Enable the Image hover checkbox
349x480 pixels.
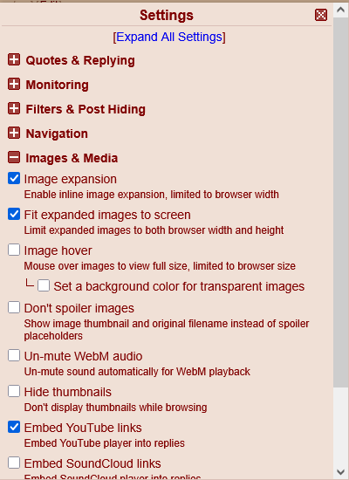point(14,250)
